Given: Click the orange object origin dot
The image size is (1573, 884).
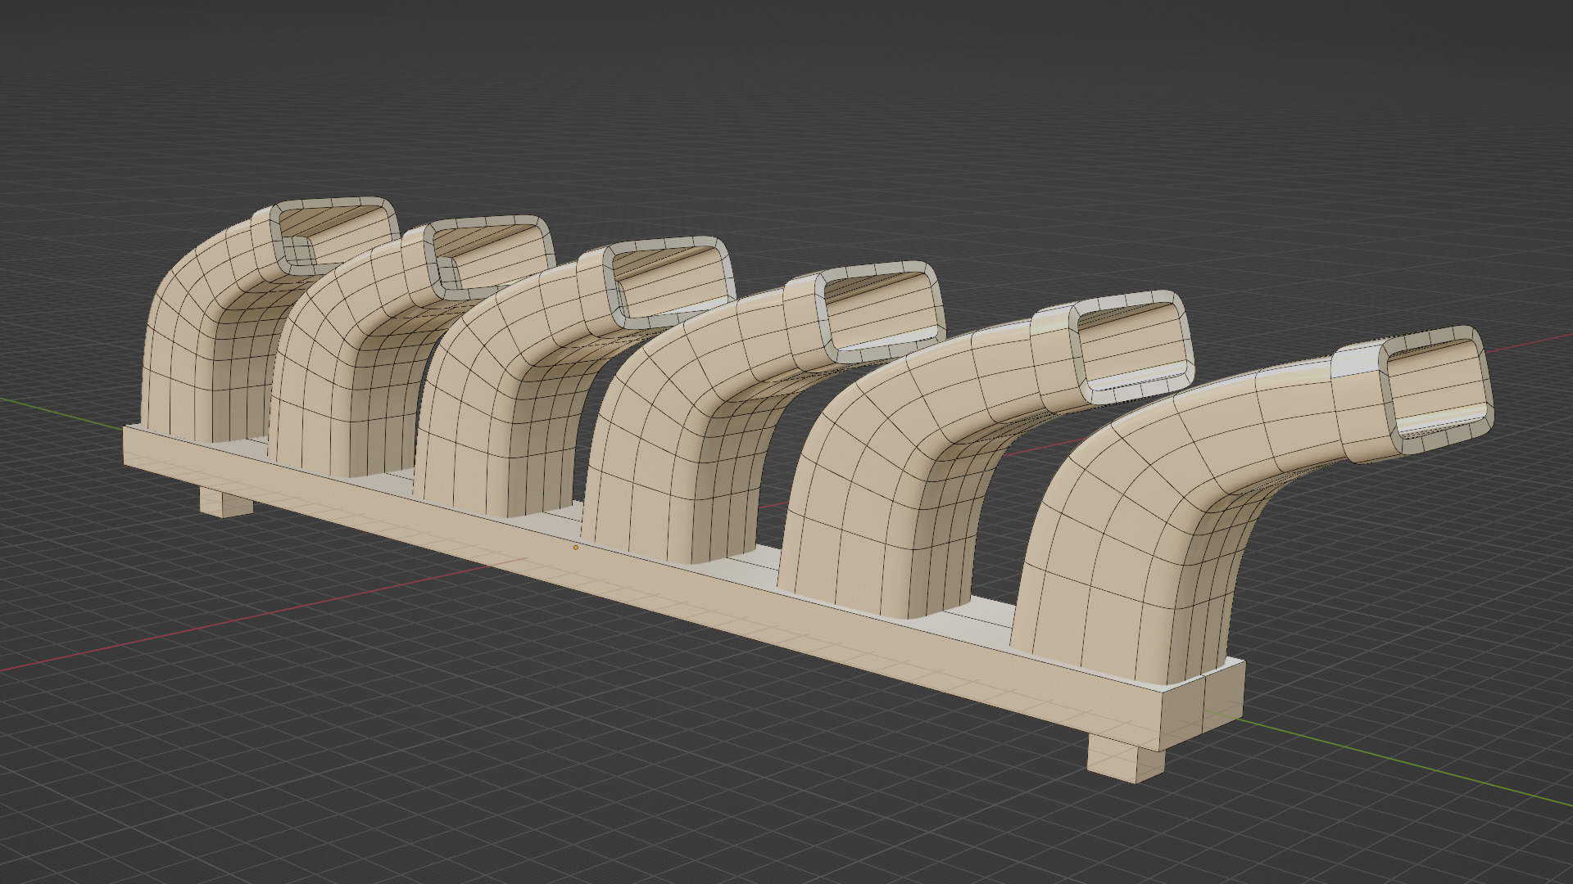Looking at the screenshot, I should [x=576, y=548].
